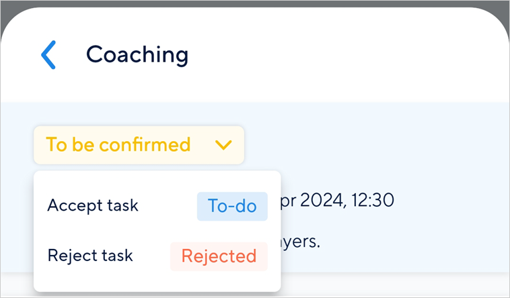The image size is (510, 298).
Task: Click the pale yellow status box left padding
Action: point(39,145)
